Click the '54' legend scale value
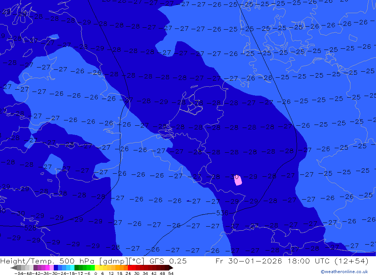Screen dimensions: 376x275 (171, 273)
